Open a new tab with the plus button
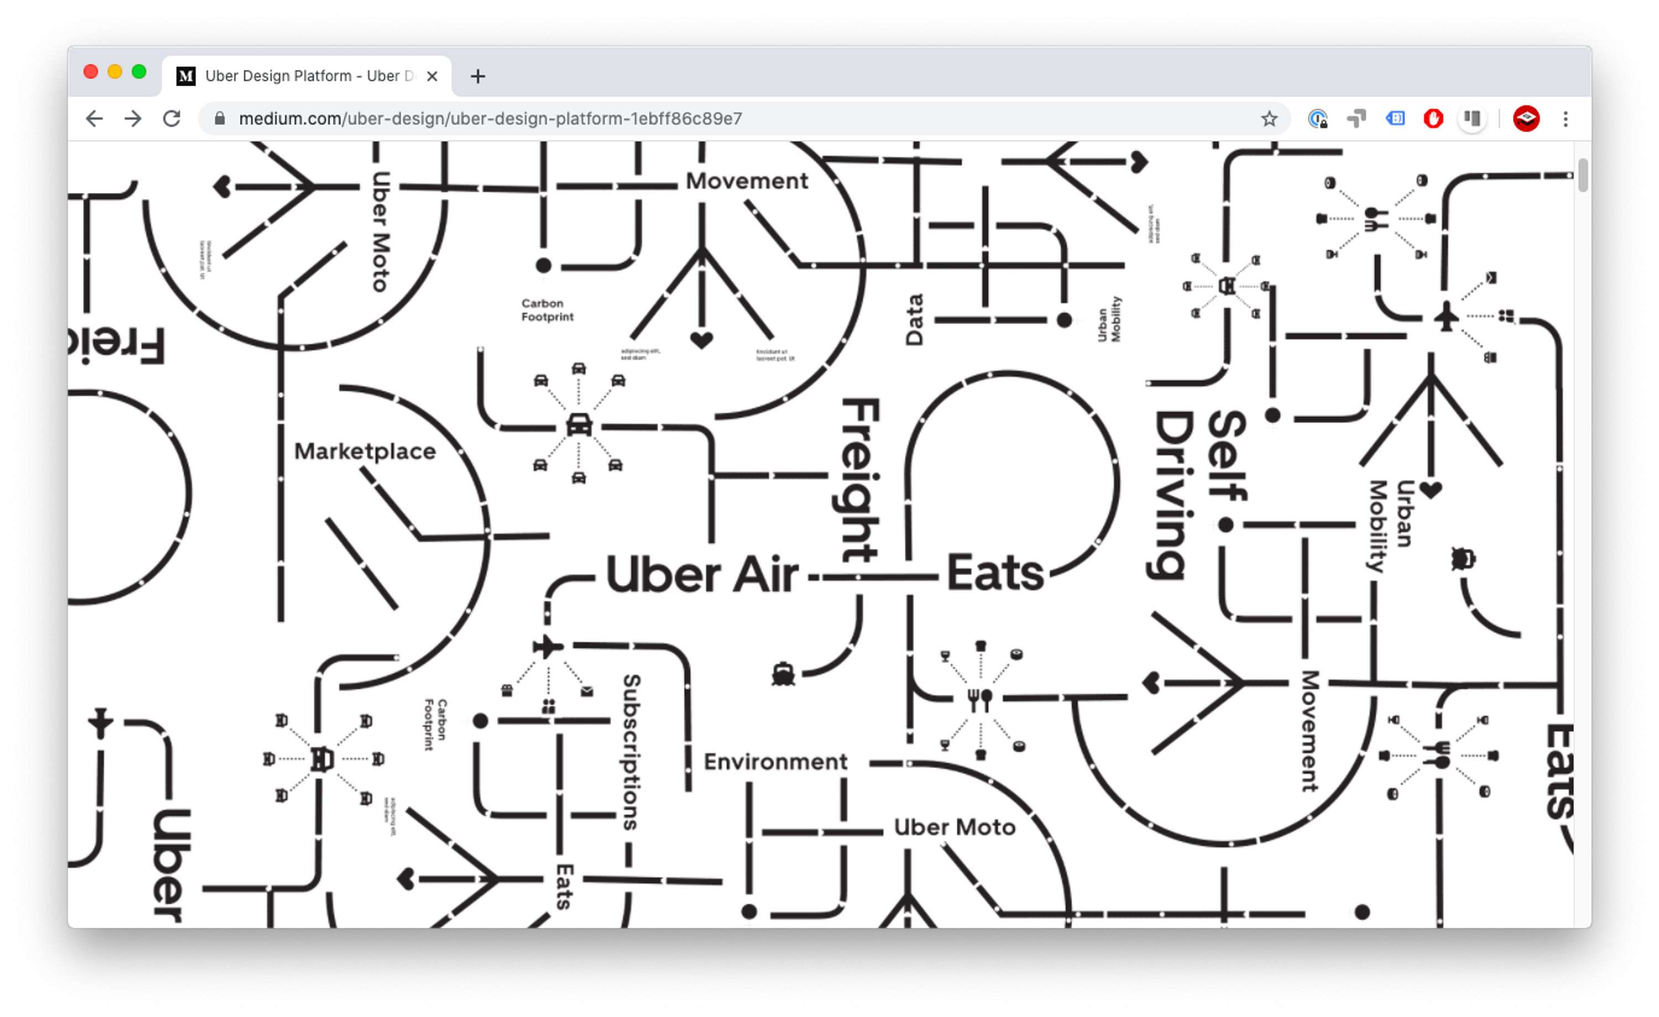1659x1017 pixels. (x=478, y=76)
